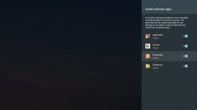Screen dimensions: 197x110
Task: Click the dark background outside the panel
Action: tap(71, 55)
